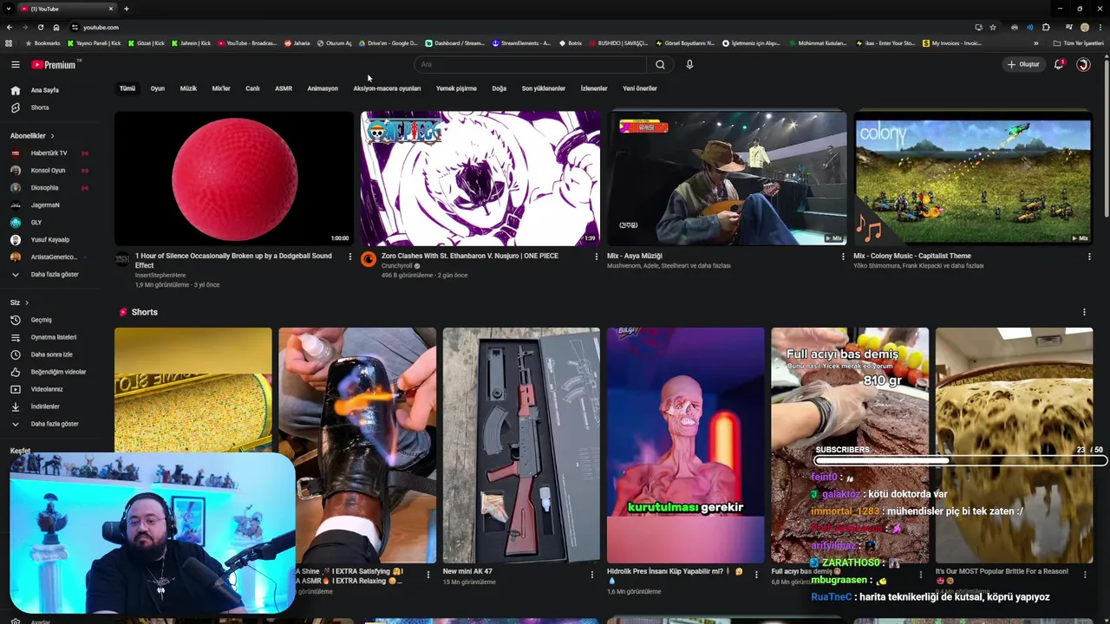Click the Bookmarks folder in bookmarks bar
This screenshot has height=624, width=1110.
click(43, 43)
